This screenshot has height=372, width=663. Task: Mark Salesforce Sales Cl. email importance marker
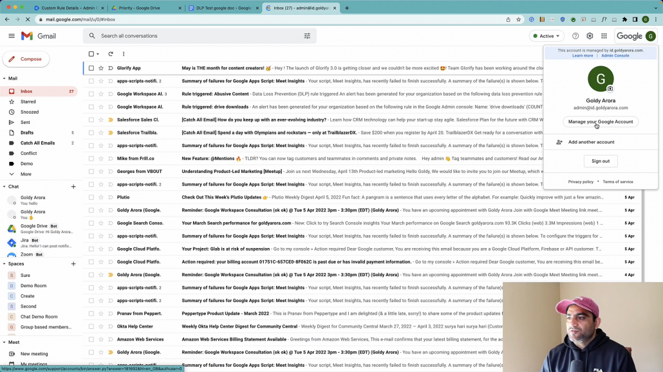110,120
